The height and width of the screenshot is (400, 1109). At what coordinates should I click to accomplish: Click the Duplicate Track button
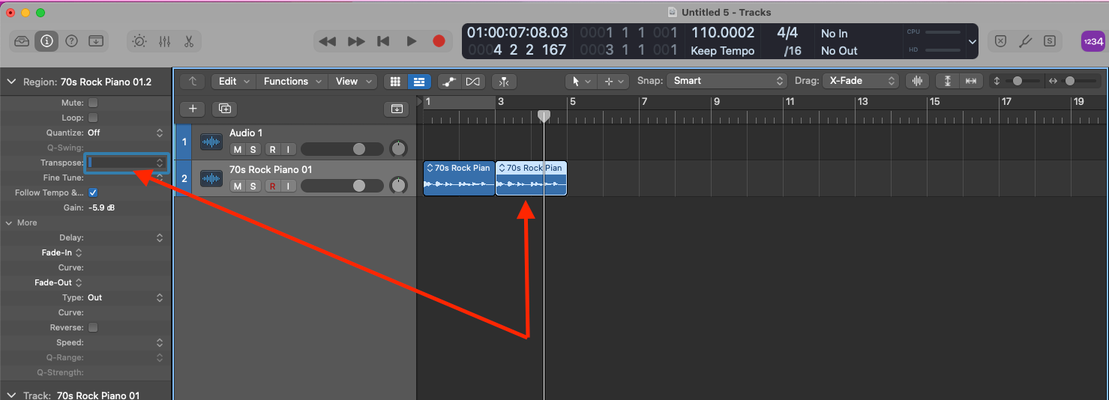tap(224, 109)
